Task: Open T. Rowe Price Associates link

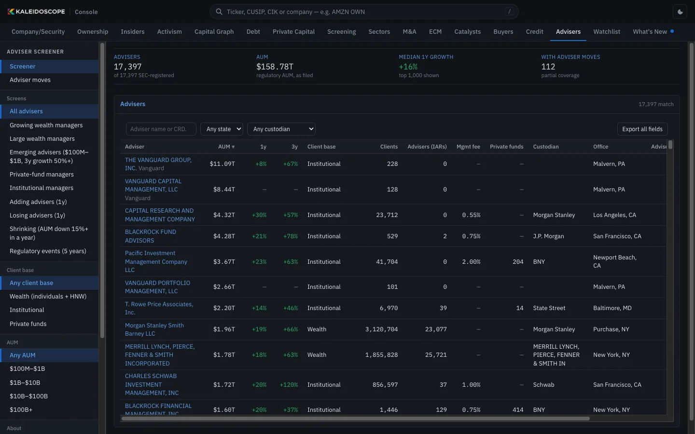Action: click(x=159, y=308)
